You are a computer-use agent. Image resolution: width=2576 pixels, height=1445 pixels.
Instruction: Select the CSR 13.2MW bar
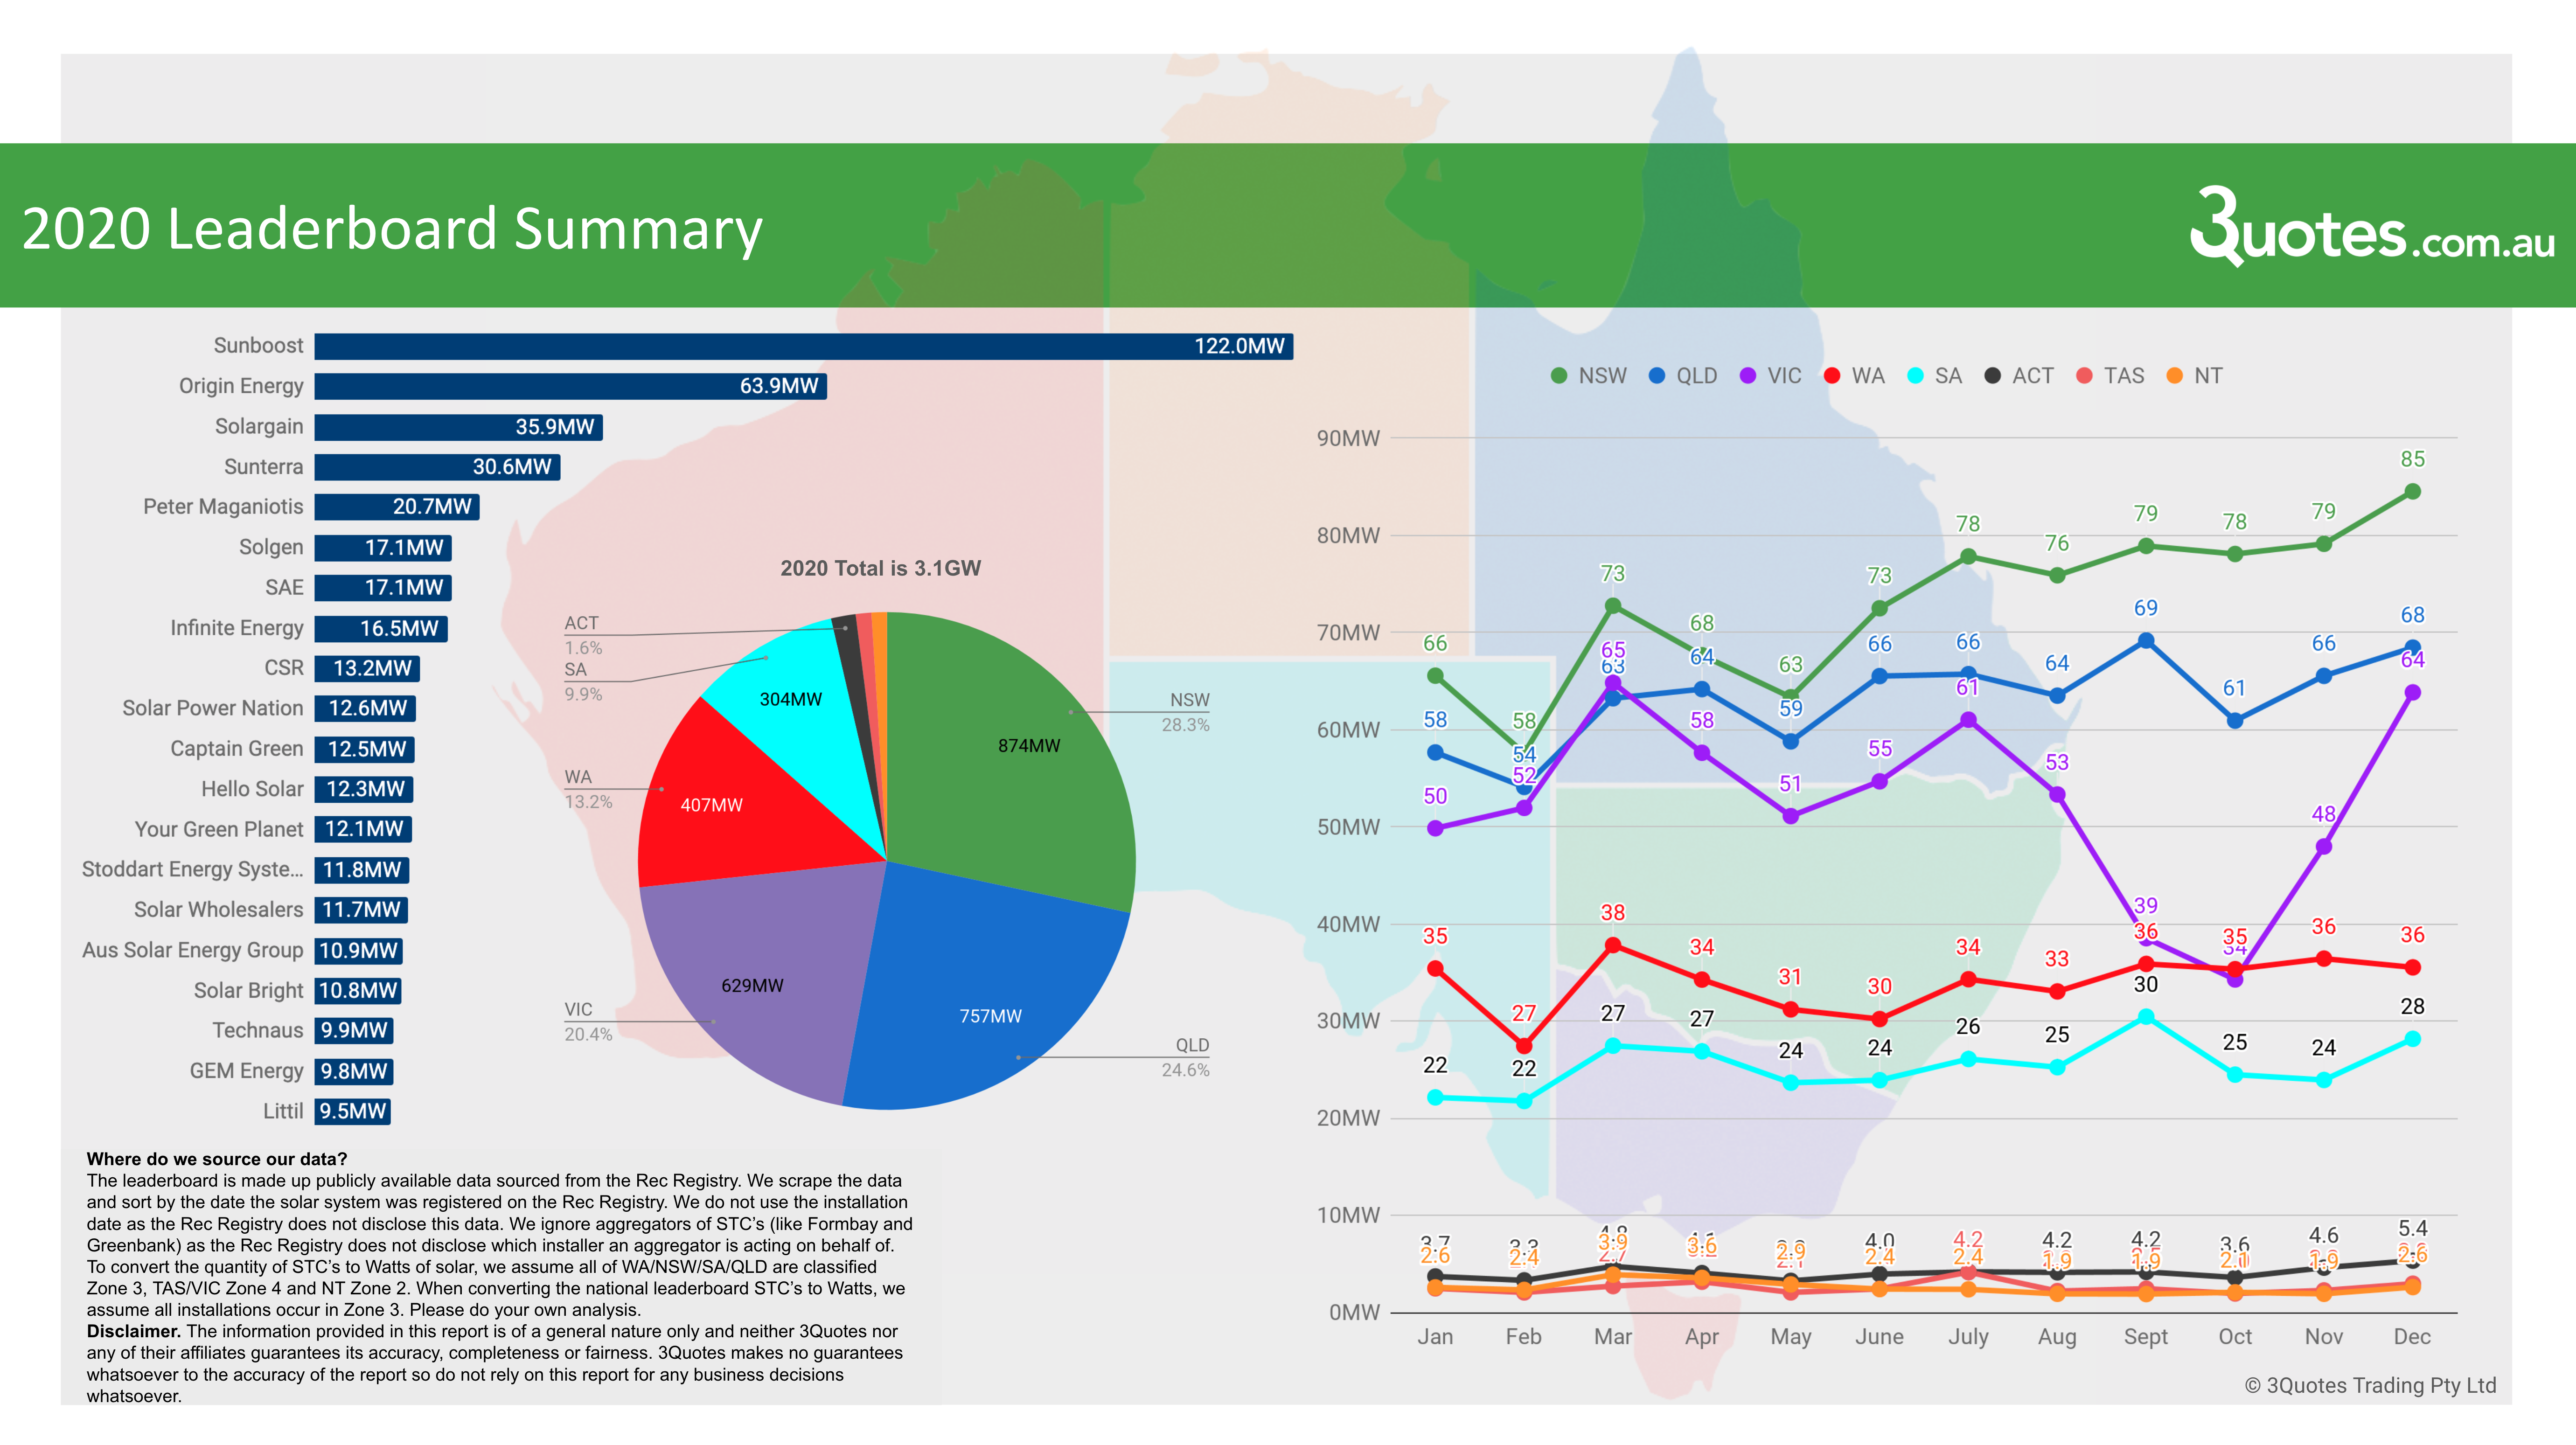point(367,668)
